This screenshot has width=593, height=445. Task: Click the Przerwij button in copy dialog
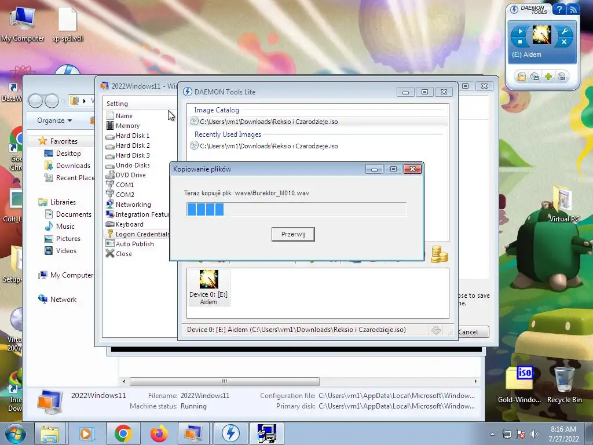click(x=293, y=234)
